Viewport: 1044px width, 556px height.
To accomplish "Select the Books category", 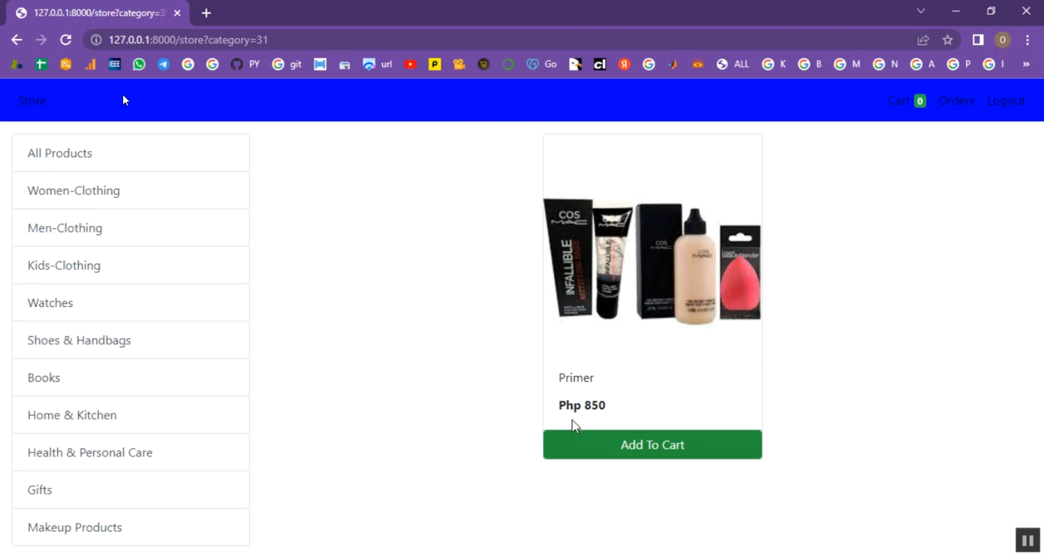I will pyautogui.click(x=131, y=378).
